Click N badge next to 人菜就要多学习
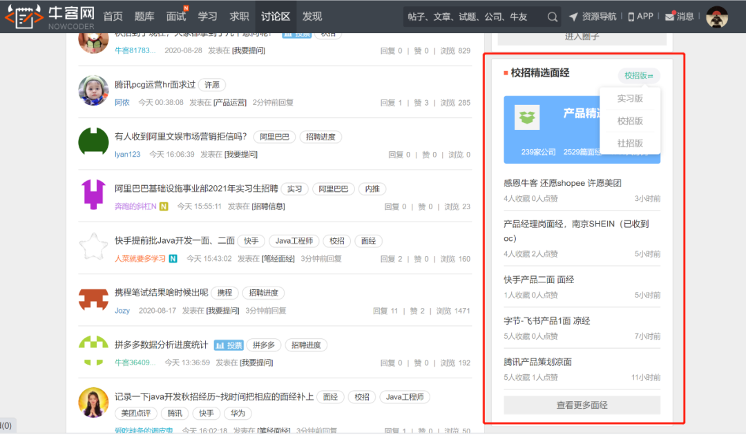Screen dimensions: 746x435 coord(173,259)
